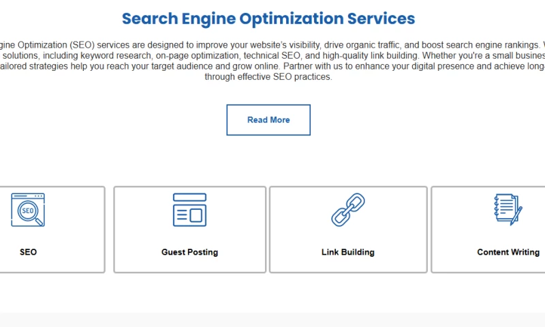Image resolution: width=545 pixels, height=327 pixels.
Task: Click the gray section band at page bottom
Action: (272, 320)
